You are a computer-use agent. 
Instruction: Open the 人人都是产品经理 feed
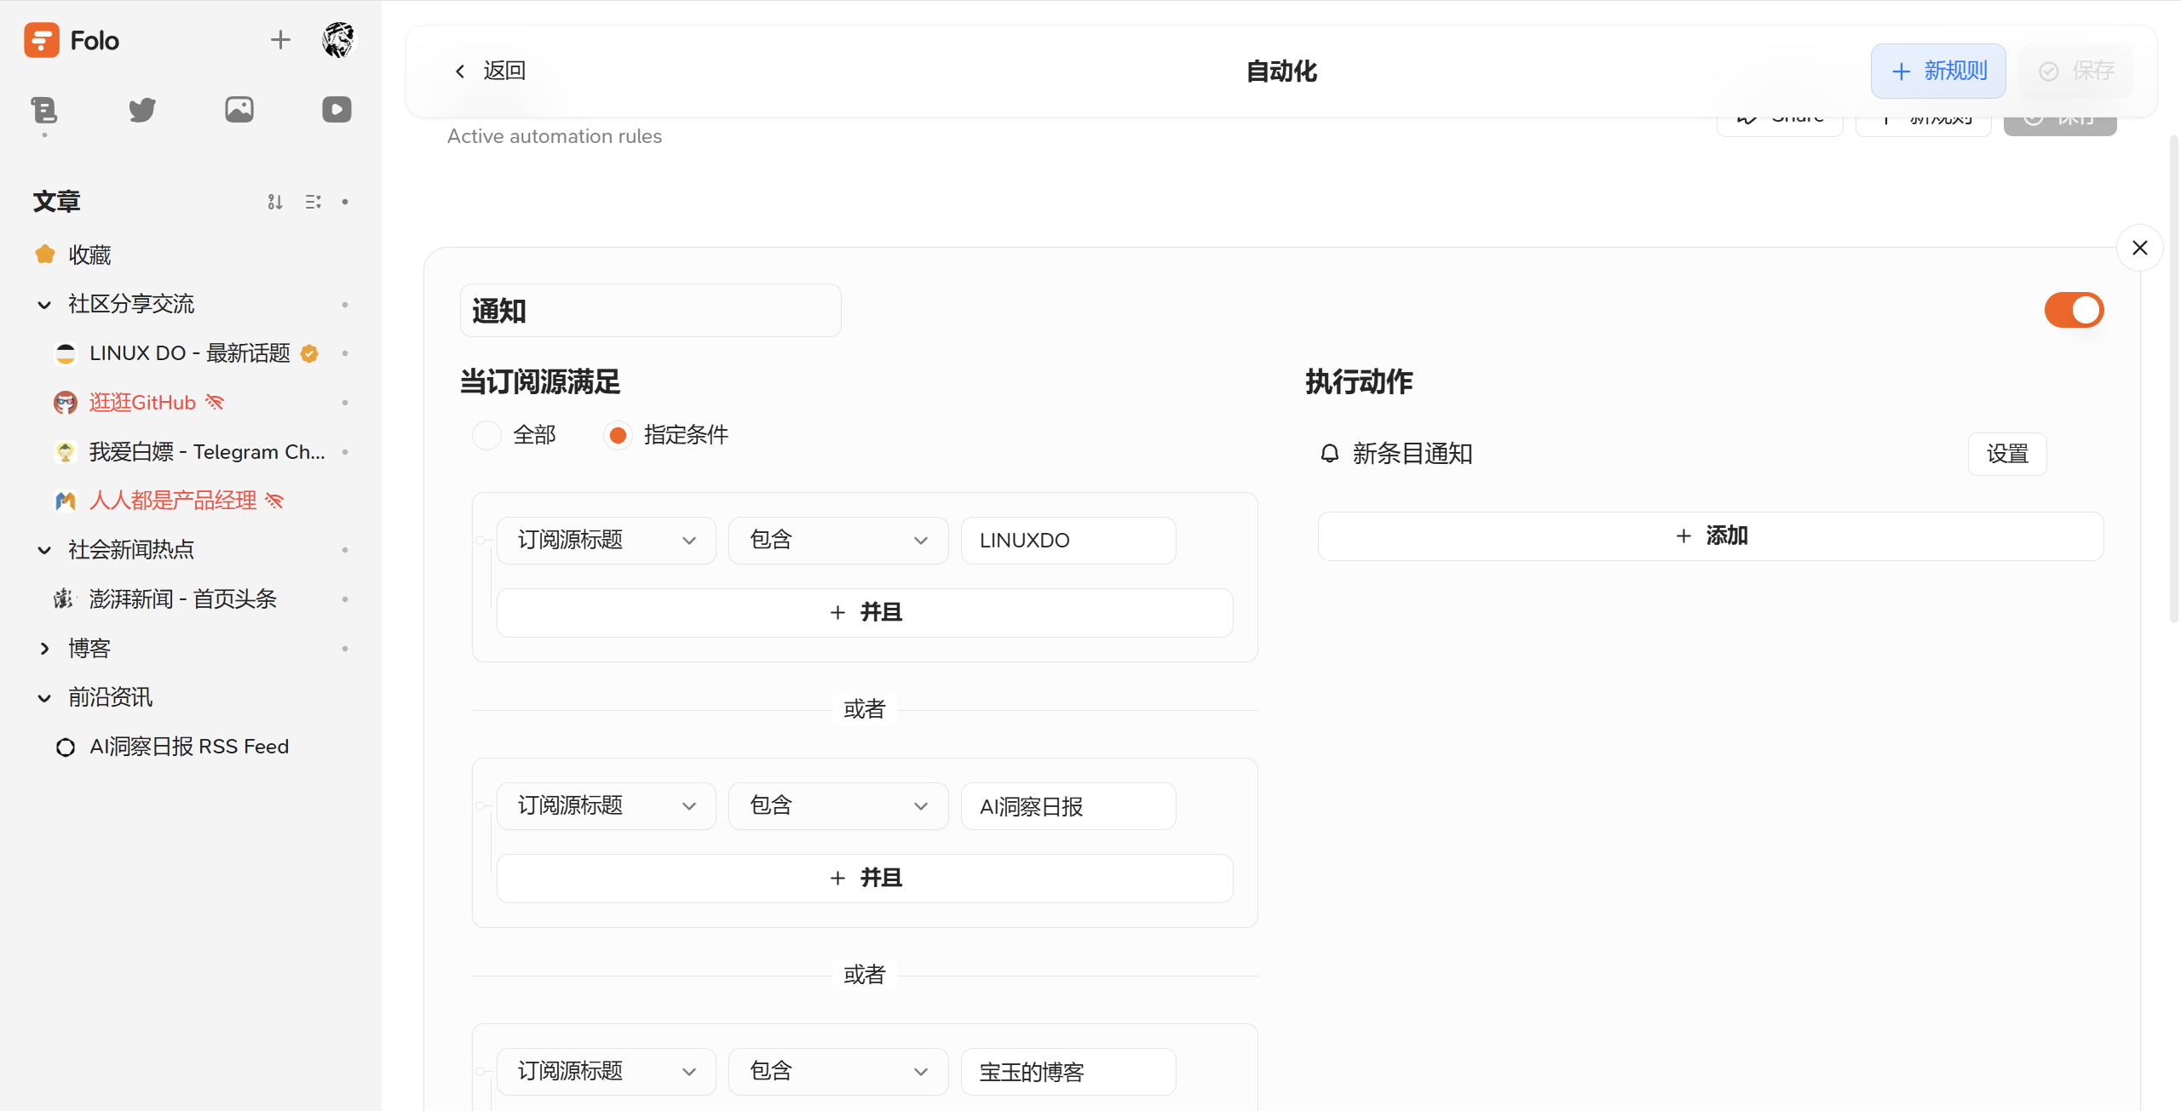tap(173, 501)
